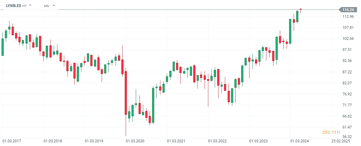Select the 87.22 price scale value
Screen dimensions: 361x146
(x=348, y=72)
